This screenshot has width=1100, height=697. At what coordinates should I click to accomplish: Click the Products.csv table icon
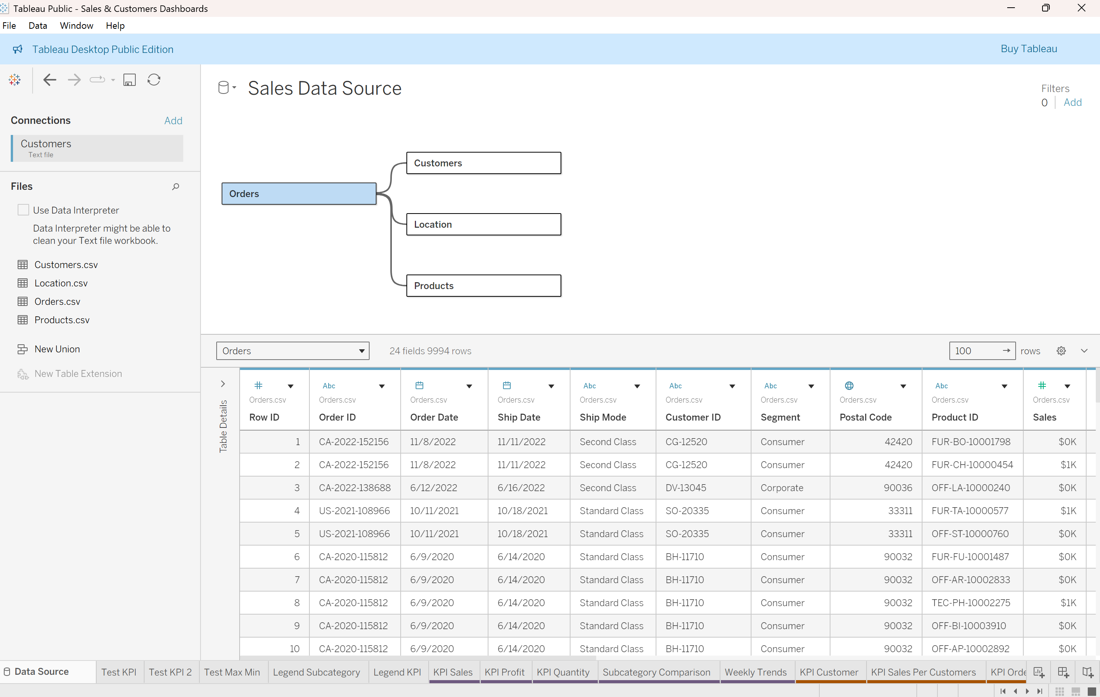point(22,320)
